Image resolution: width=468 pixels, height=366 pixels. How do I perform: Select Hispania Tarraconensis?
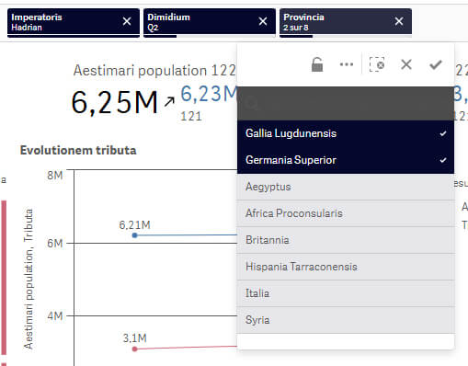[x=346, y=267]
